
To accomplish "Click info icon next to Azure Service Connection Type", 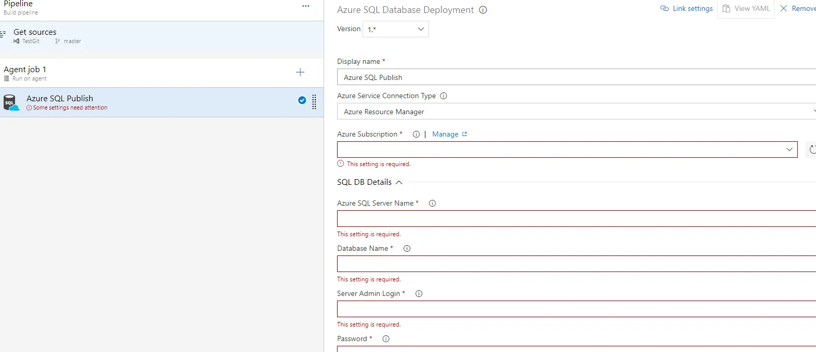I will click(x=444, y=96).
